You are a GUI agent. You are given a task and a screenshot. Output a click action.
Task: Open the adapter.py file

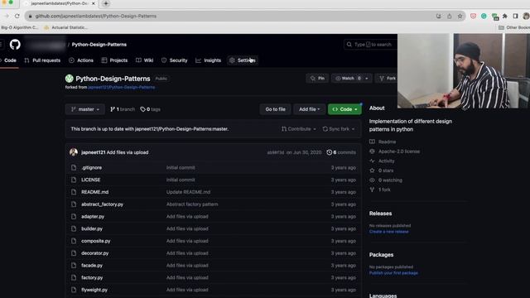(93, 217)
